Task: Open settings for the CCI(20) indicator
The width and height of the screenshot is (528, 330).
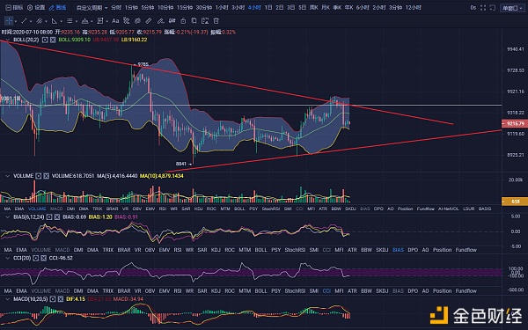Action: tap(36, 258)
